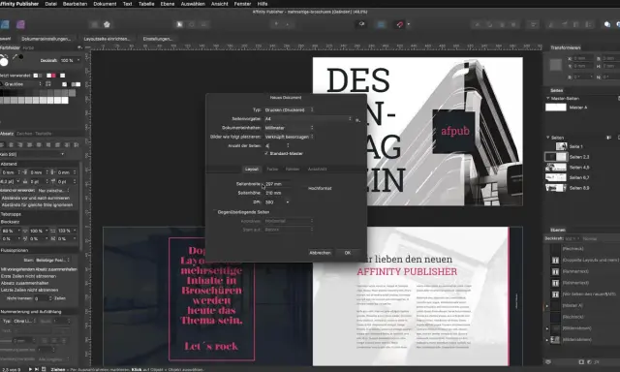Viewport: 620px width, 372px height.
Task: Click the first paragraph alignment icon
Action: pos(3,145)
